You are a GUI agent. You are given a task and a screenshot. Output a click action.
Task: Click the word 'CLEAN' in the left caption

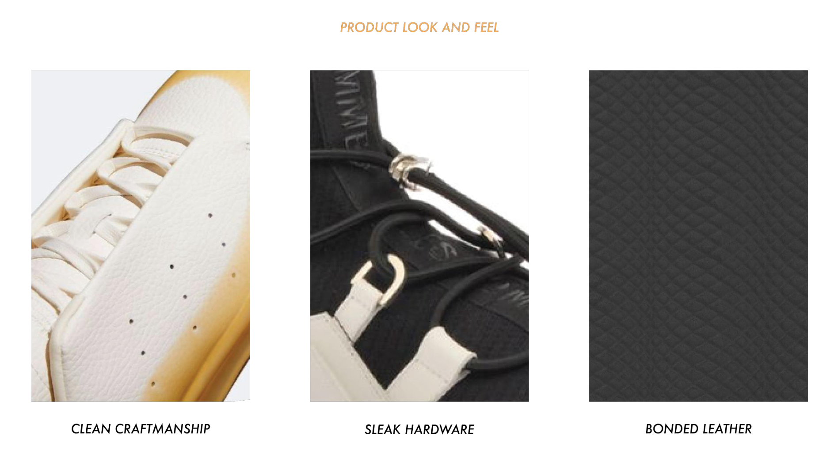pyautogui.click(x=91, y=429)
